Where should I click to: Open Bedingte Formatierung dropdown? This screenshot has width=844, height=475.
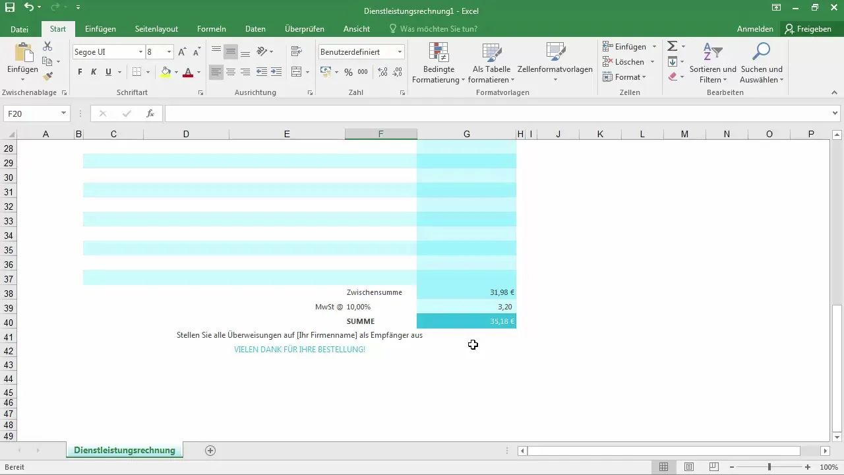pos(438,63)
